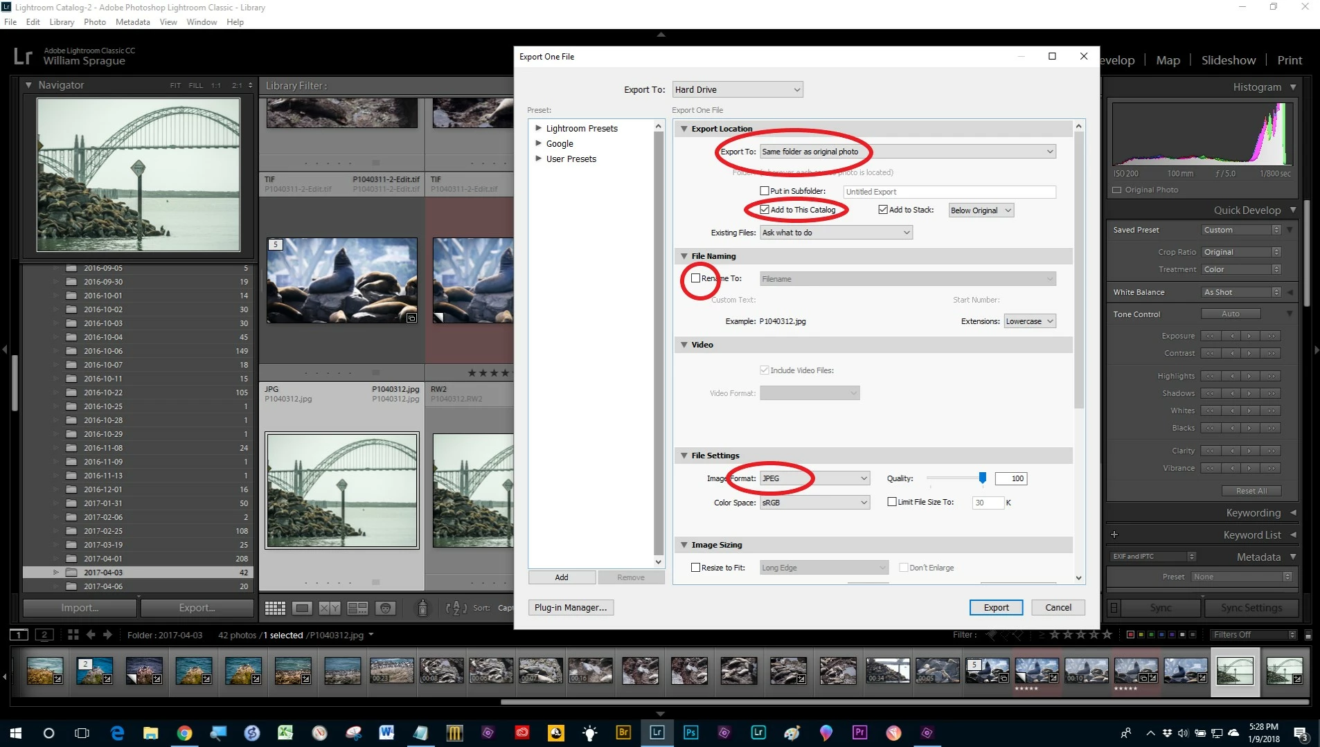Go back with the left arrow in filmstrip bar

(91, 634)
